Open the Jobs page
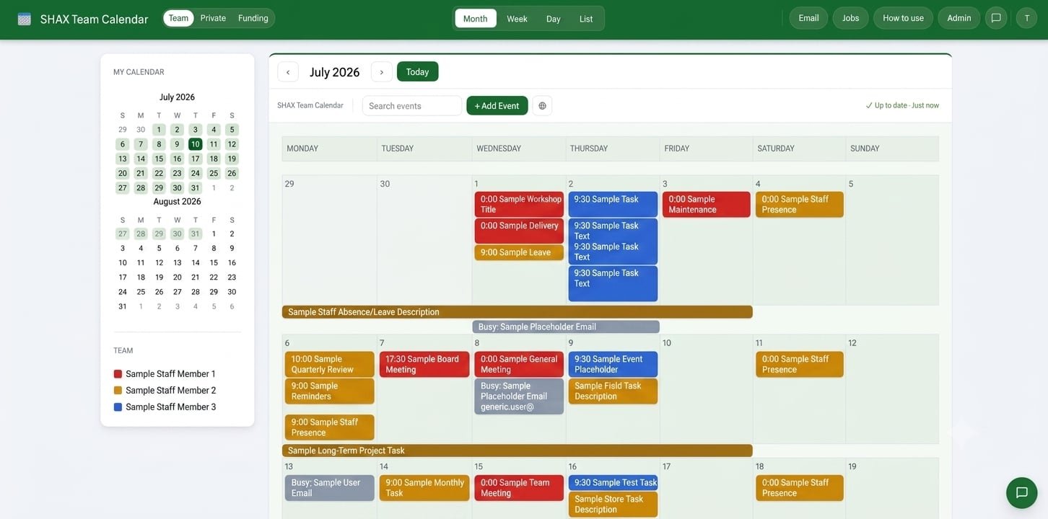The height and width of the screenshot is (519, 1048). pyautogui.click(x=851, y=18)
